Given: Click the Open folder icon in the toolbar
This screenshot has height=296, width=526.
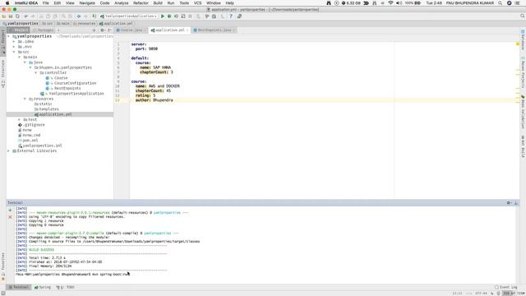Looking at the screenshot, I should point(4,16).
